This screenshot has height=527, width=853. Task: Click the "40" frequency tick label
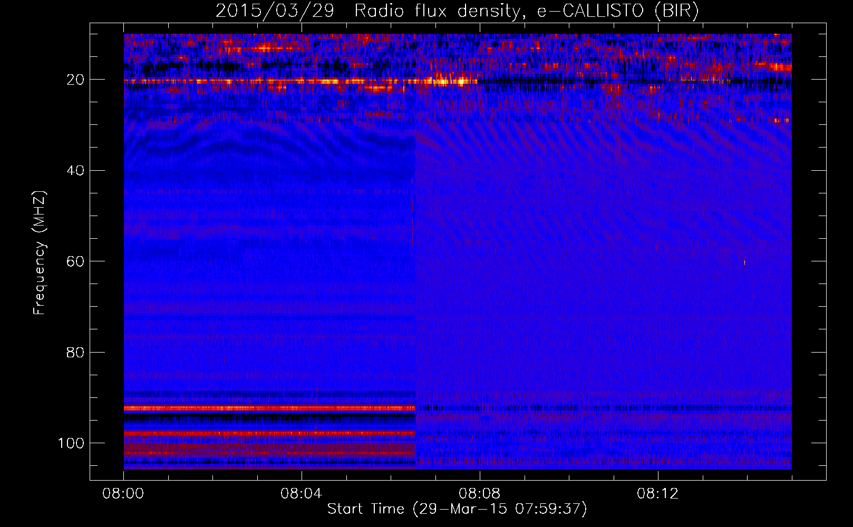pos(75,170)
